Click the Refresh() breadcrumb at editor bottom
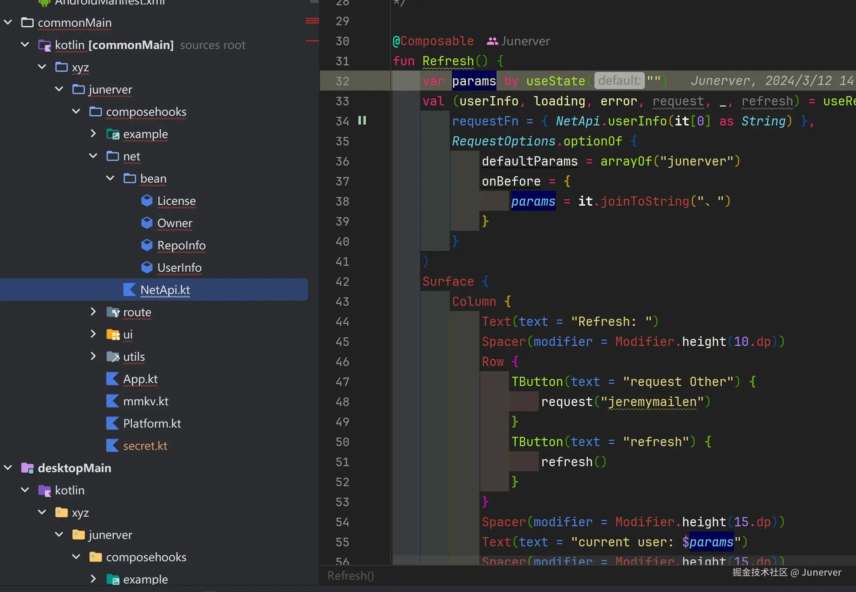Viewport: 856px width, 592px height. point(351,576)
